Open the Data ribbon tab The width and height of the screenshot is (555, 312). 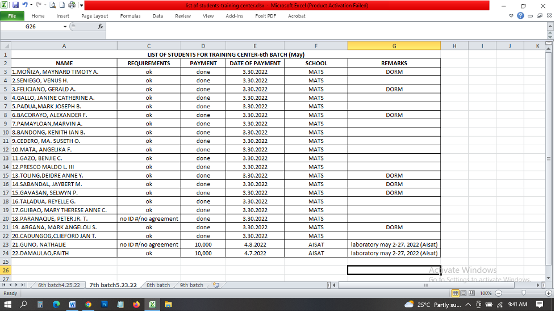[x=158, y=16]
